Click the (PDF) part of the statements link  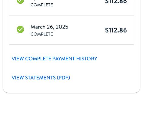(x=63, y=78)
